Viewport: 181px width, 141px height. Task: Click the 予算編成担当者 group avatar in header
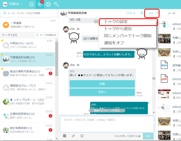click(64, 13)
